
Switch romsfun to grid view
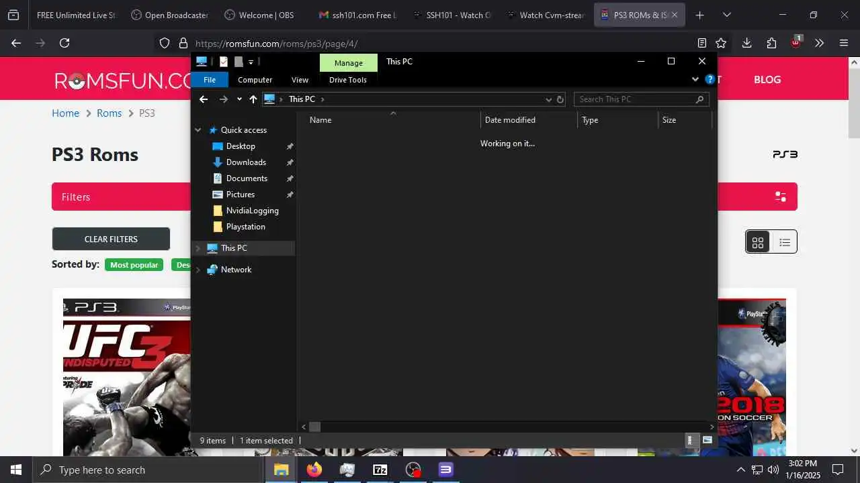point(758,242)
